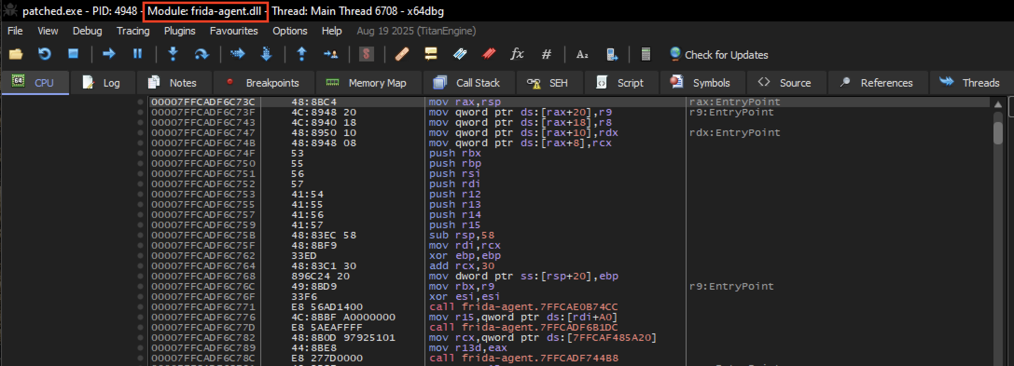Click the disassembly scrollbar up arrow

tap(998, 104)
